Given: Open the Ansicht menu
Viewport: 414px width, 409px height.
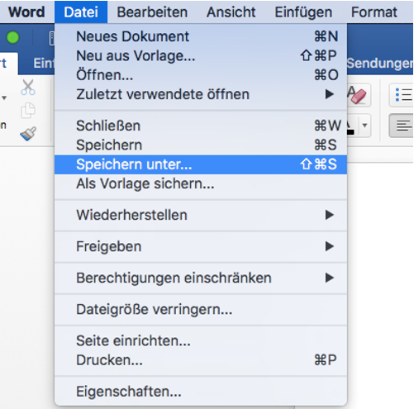Looking at the screenshot, I should (x=231, y=12).
